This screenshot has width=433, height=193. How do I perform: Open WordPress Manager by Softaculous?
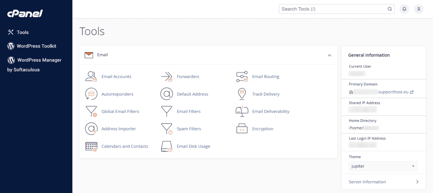click(x=39, y=60)
